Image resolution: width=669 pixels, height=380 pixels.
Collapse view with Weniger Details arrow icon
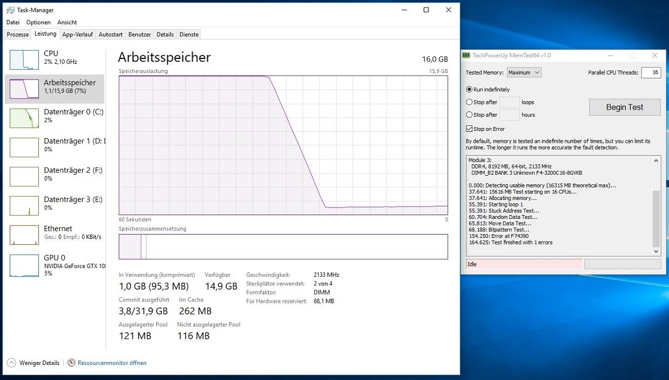click(x=11, y=363)
